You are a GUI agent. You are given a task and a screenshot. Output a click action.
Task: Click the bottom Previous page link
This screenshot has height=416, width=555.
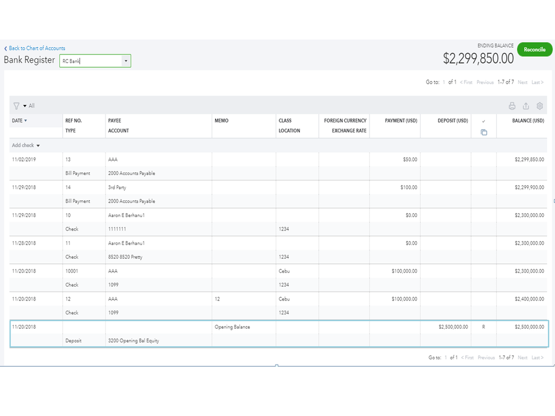point(486,358)
